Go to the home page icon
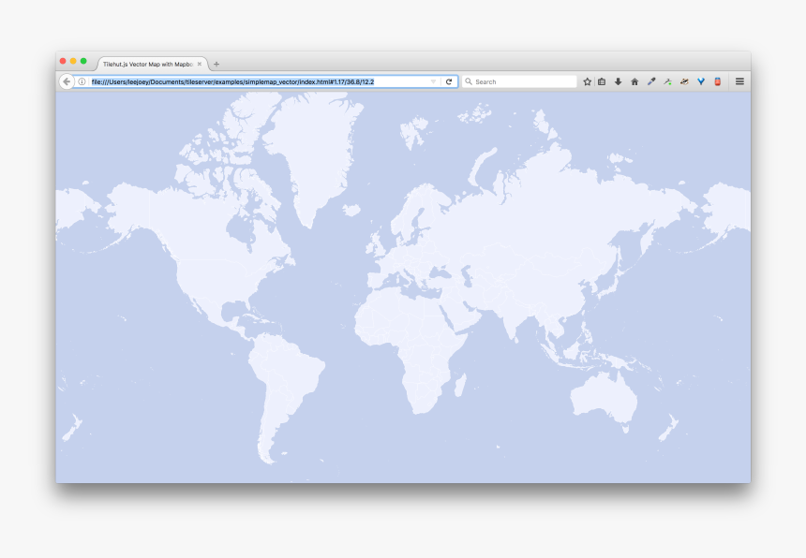Viewport: 806px width, 558px height. point(634,81)
